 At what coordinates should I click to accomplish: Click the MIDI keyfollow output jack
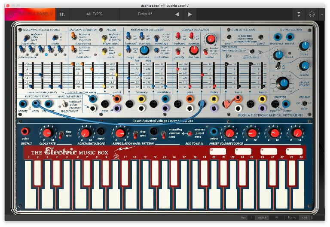click(x=48, y=104)
